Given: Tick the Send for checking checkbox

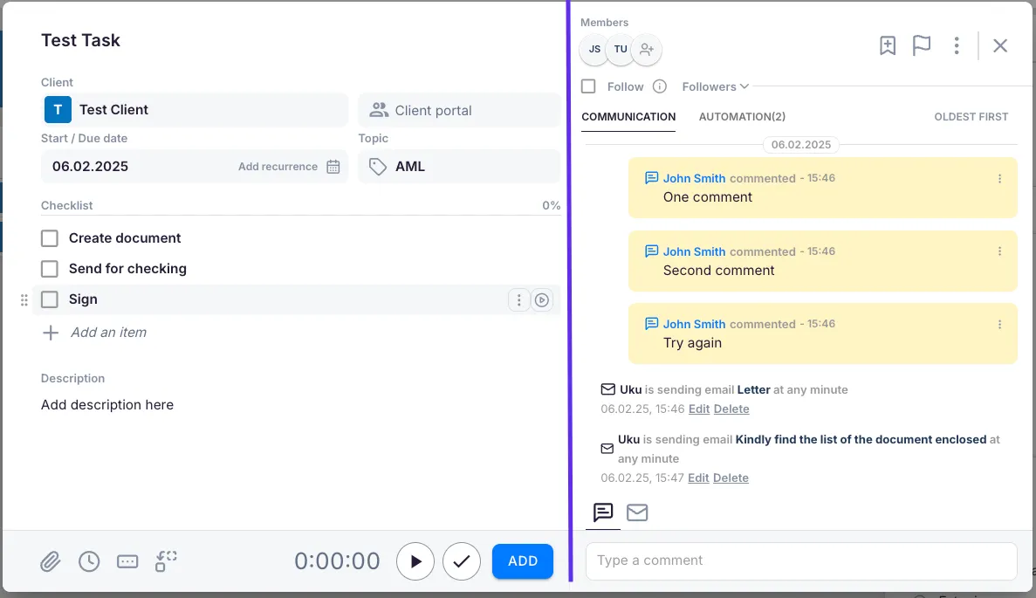Looking at the screenshot, I should (50, 269).
